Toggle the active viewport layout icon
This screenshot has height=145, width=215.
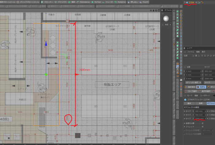pyautogui.click(x=159, y=10)
